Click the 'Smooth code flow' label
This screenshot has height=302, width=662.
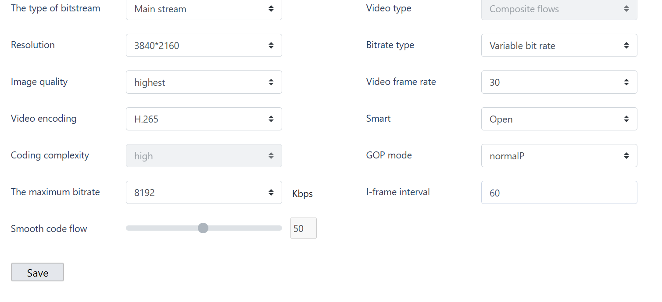point(49,228)
